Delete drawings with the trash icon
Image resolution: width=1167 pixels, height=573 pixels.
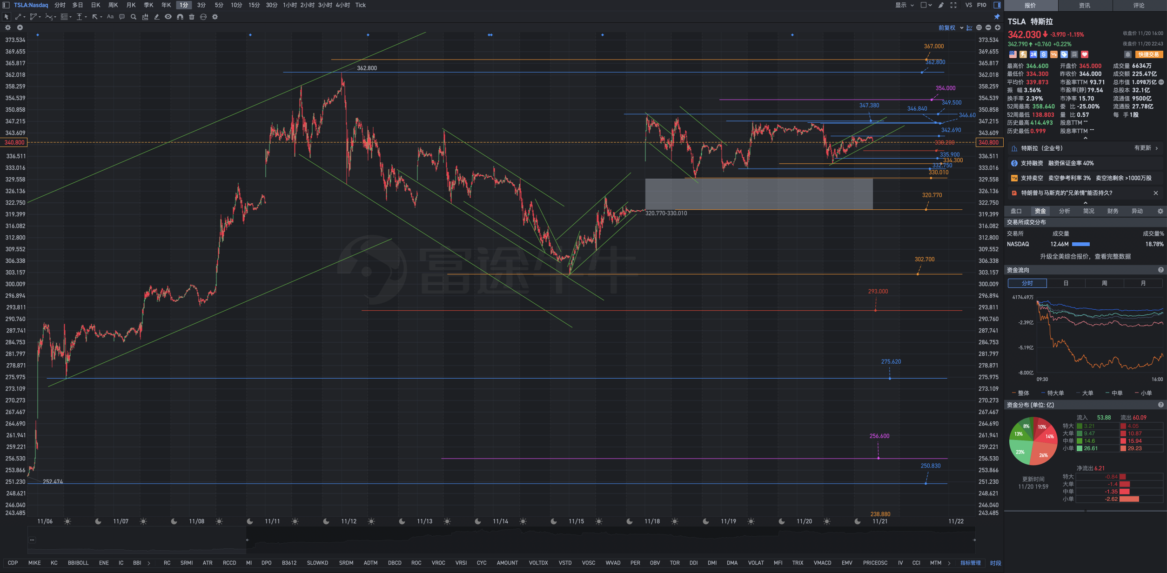(x=192, y=17)
